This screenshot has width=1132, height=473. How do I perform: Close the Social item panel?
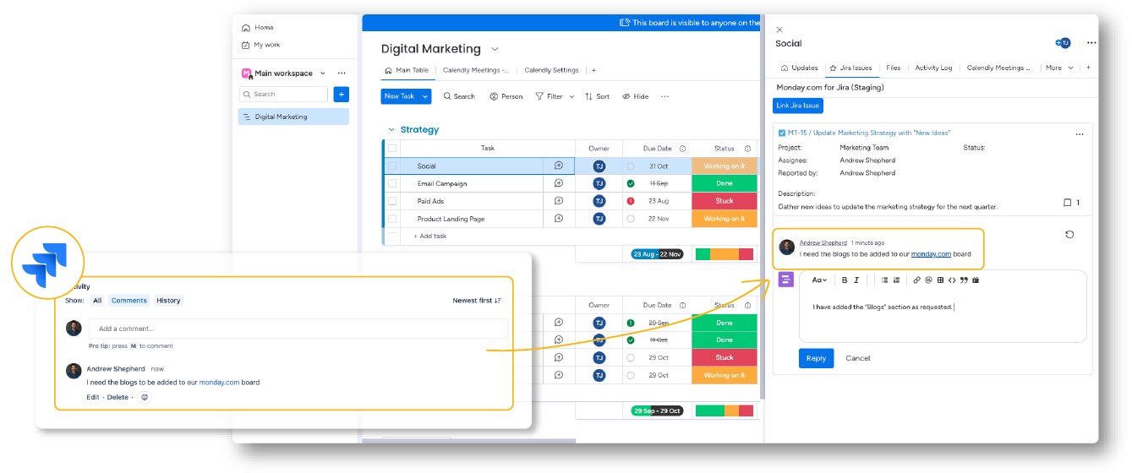click(x=779, y=30)
